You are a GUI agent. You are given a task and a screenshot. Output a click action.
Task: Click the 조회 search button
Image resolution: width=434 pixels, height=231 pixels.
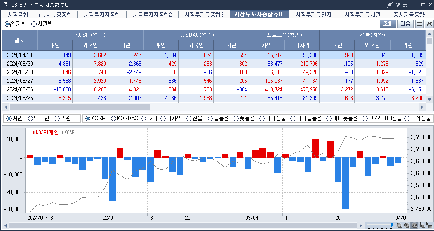(x=388, y=24)
